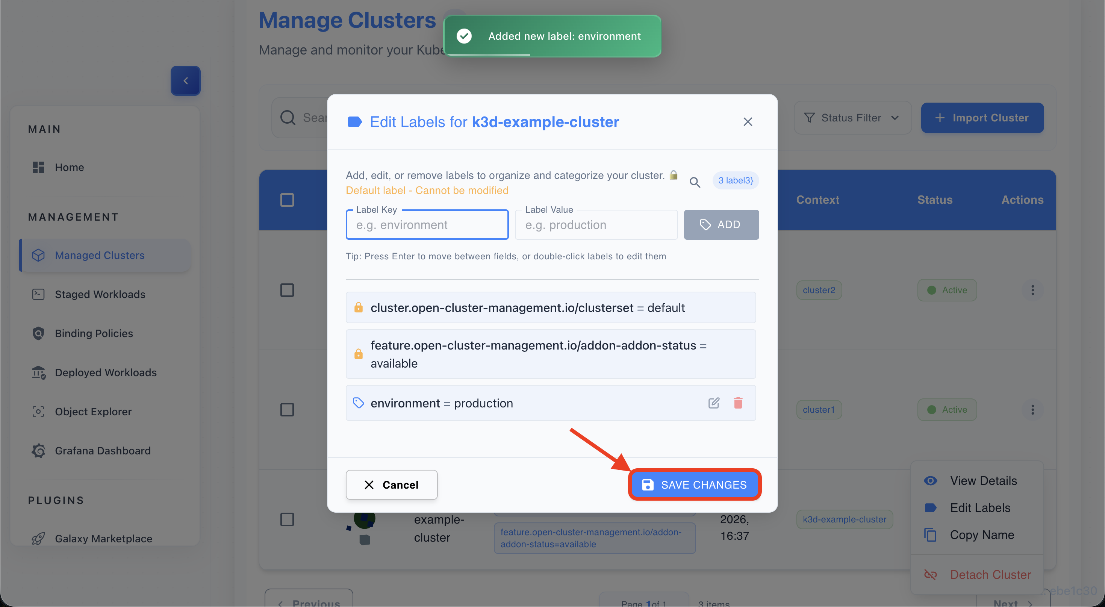Image resolution: width=1105 pixels, height=607 pixels.
Task: Click three-dot actions menu for cluster1 row
Action: [1032, 410]
